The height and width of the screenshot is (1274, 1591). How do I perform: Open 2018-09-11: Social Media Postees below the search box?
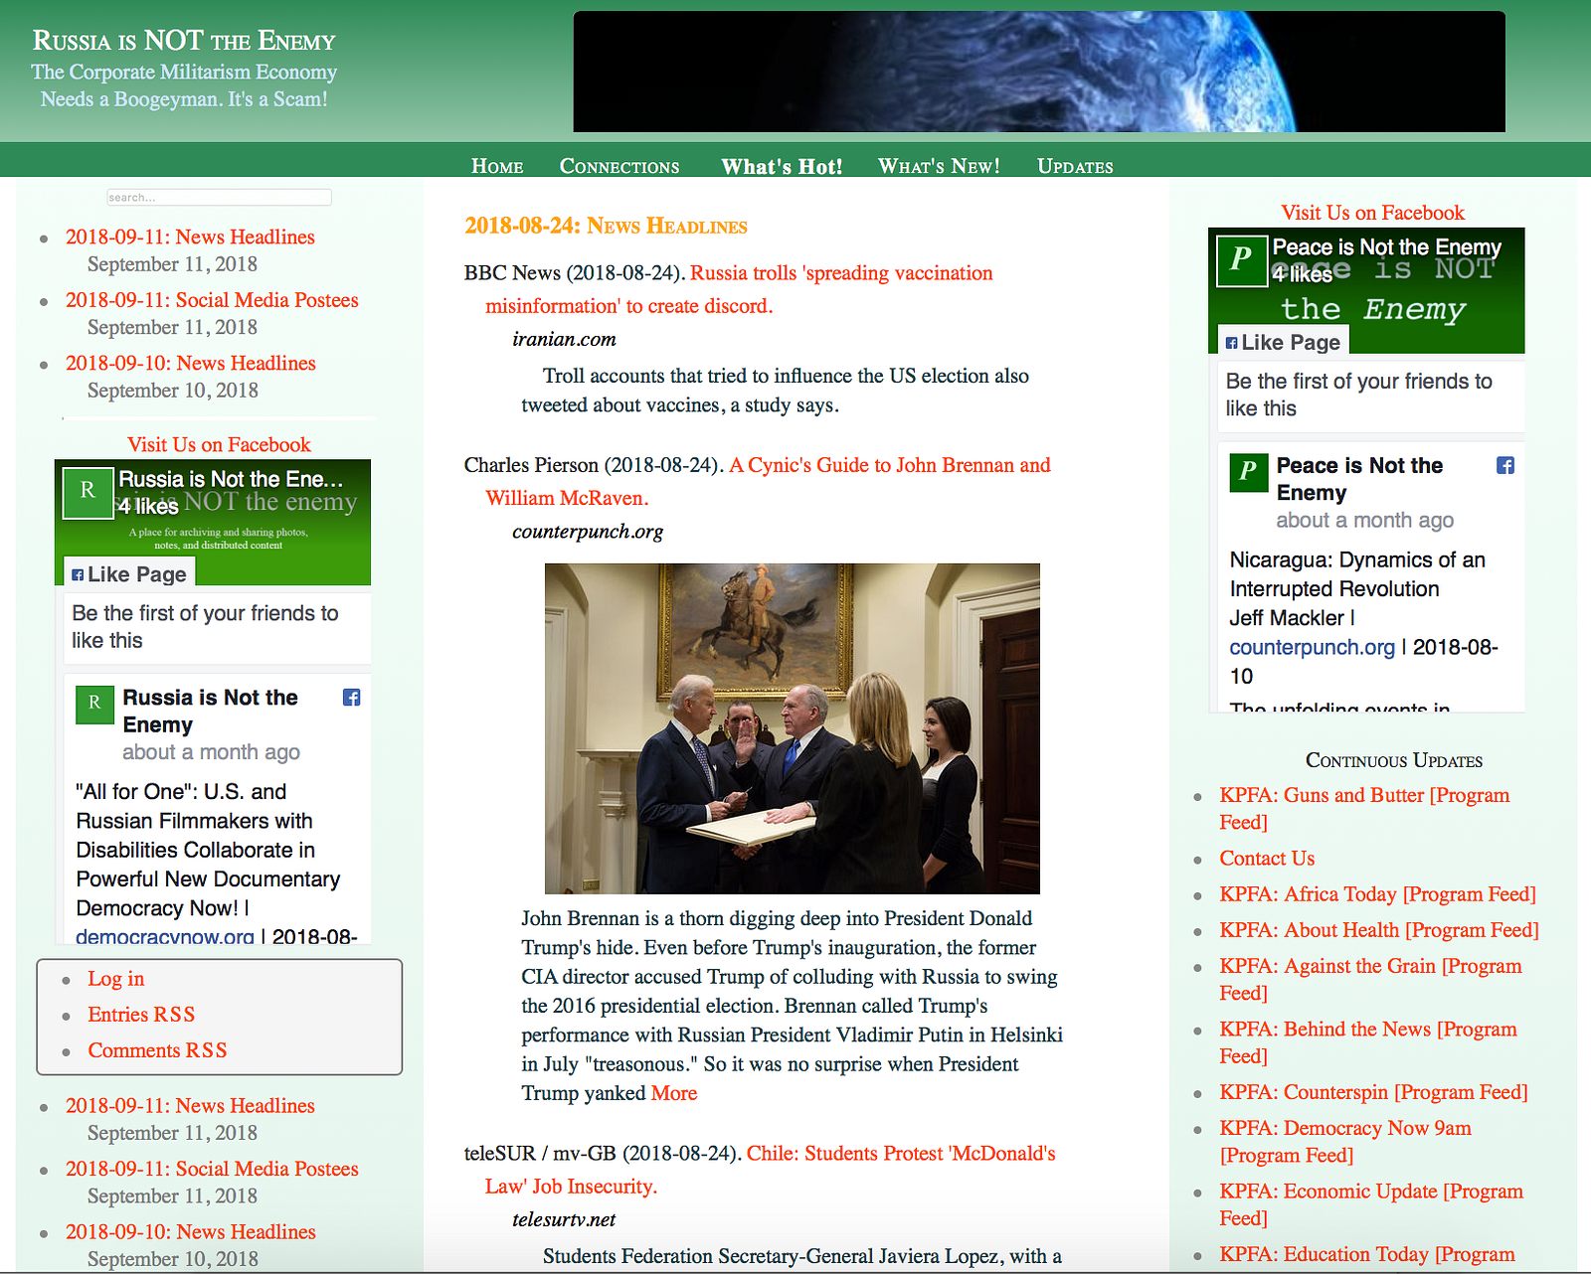pos(212,300)
